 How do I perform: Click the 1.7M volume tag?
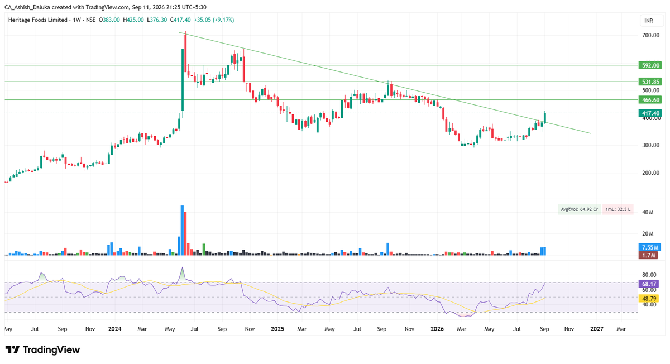pyautogui.click(x=649, y=255)
